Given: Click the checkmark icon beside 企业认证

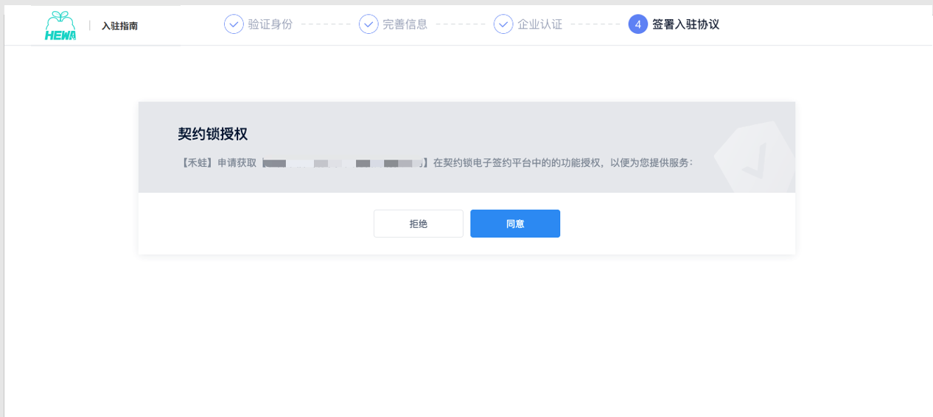Looking at the screenshot, I should tap(503, 24).
